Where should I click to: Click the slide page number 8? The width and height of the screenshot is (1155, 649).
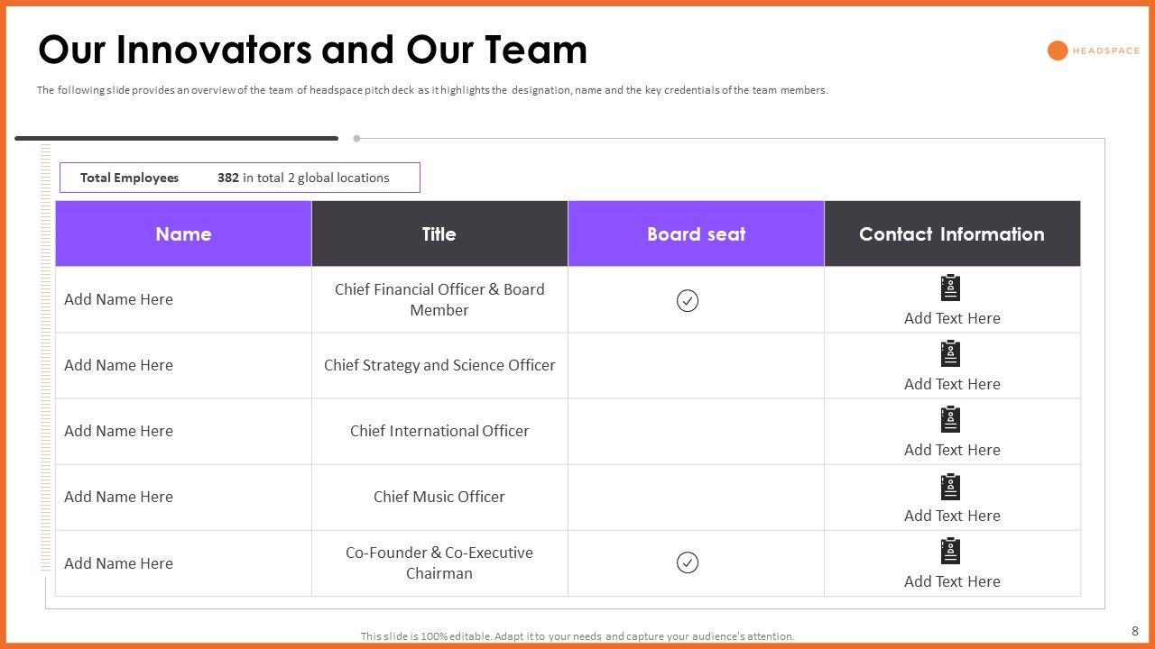(1134, 631)
